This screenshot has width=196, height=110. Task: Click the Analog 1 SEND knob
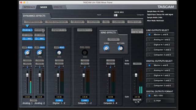click(x=27, y=53)
